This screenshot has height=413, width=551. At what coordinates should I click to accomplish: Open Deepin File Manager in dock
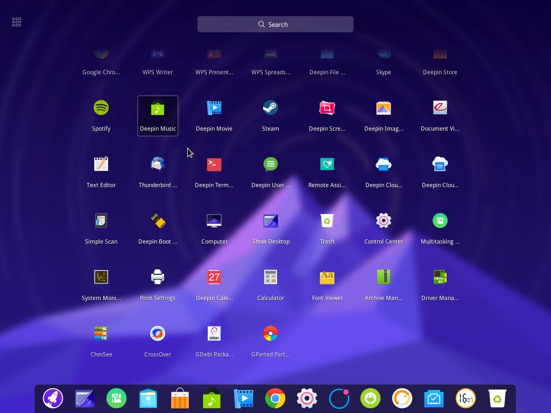[149, 398]
